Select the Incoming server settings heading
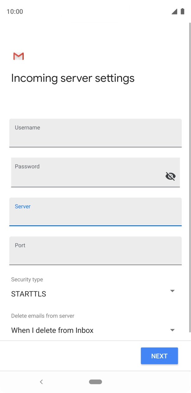This screenshot has width=191, height=393. tap(73, 78)
